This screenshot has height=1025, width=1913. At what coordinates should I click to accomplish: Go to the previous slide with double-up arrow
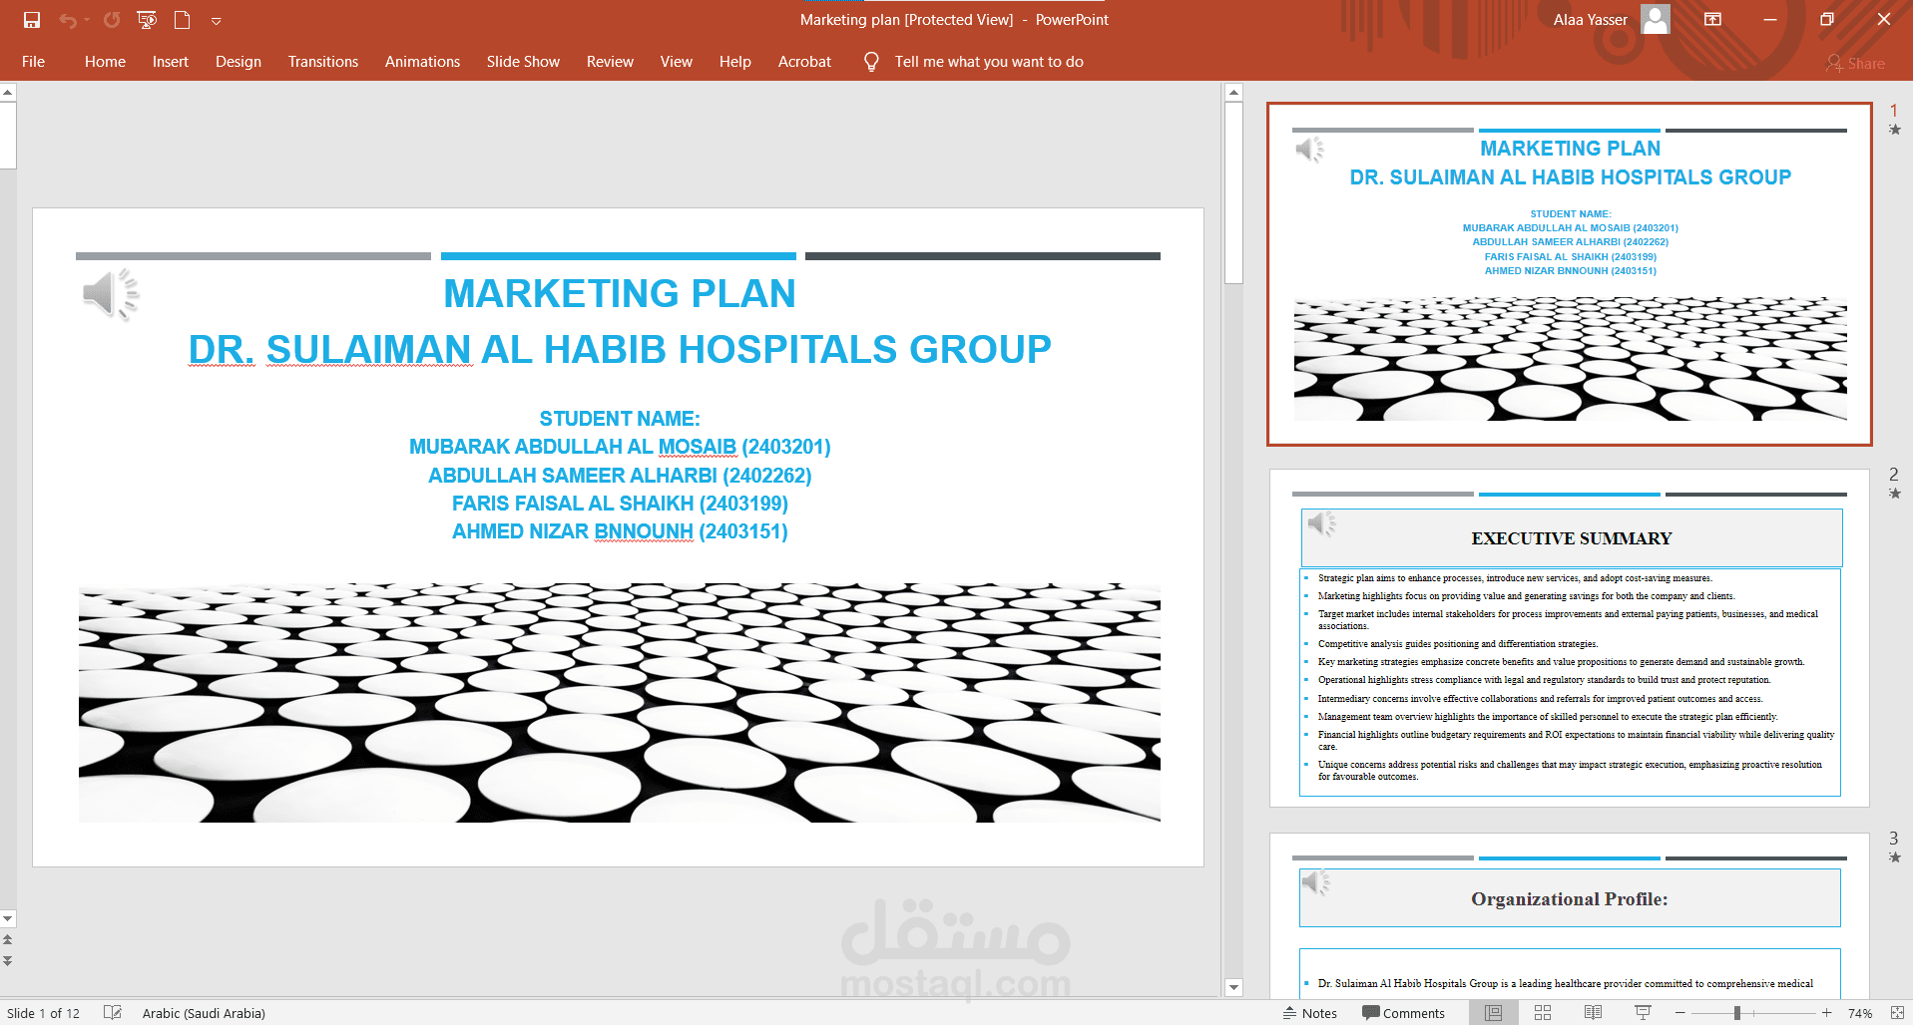pos(8,939)
